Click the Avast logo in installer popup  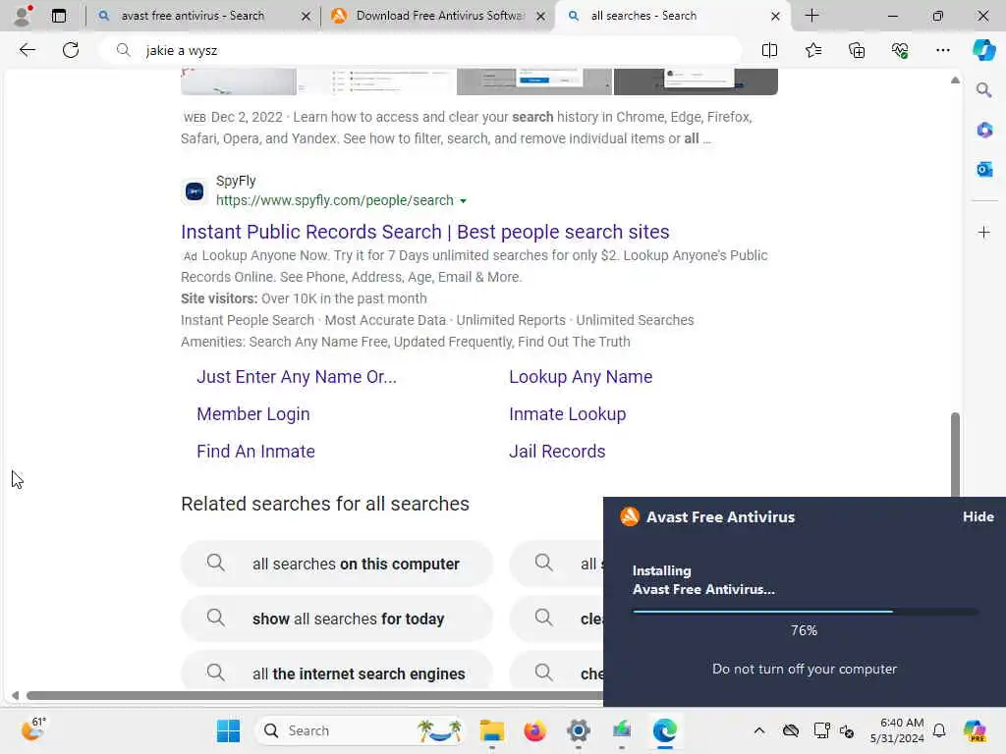(x=630, y=516)
